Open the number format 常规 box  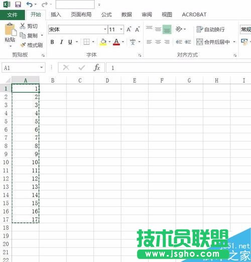click(x=245, y=30)
